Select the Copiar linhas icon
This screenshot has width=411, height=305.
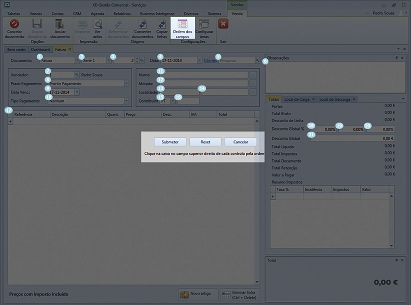pos(162,25)
